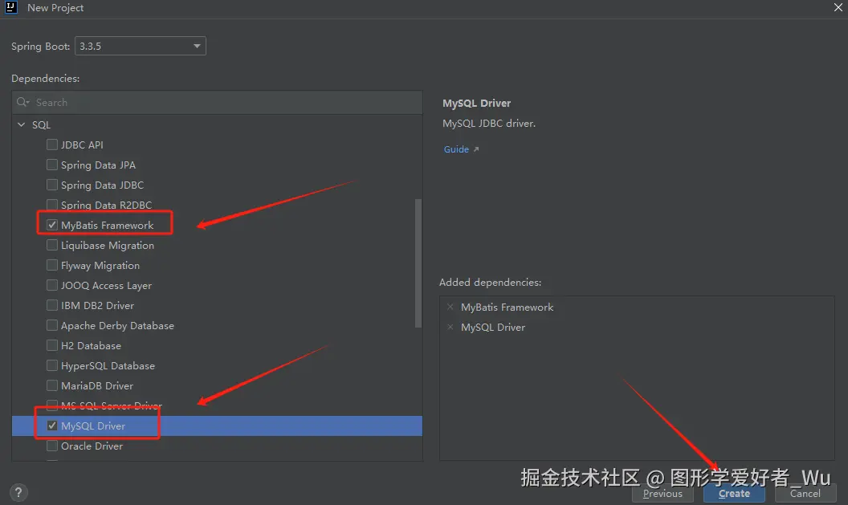Remove MySQL Driver via its X icon
Screen dimensions: 848x505
(x=450, y=327)
